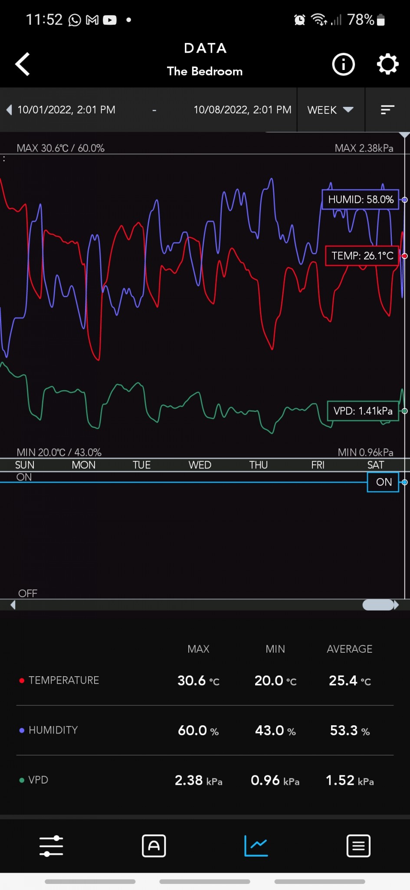Expand the WEEK range dropdown
The height and width of the screenshot is (890, 410).
tap(330, 110)
